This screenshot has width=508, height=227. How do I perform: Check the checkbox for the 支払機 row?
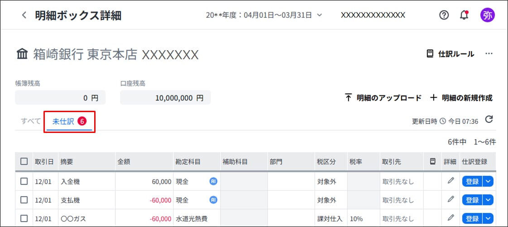24,200
